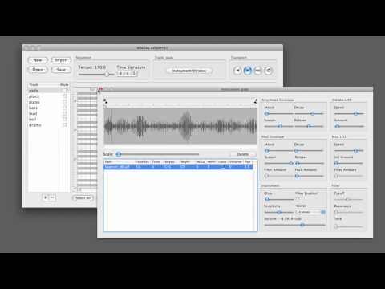The width and height of the screenshot is (385, 289).
Task: Click Mod Envelope Release slider
Action: point(310,163)
